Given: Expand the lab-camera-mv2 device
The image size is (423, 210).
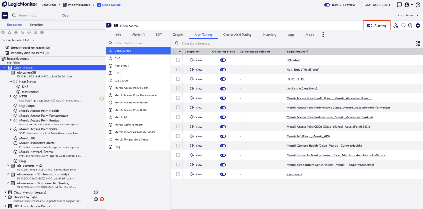Looking at the screenshot, I should click(8, 166).
